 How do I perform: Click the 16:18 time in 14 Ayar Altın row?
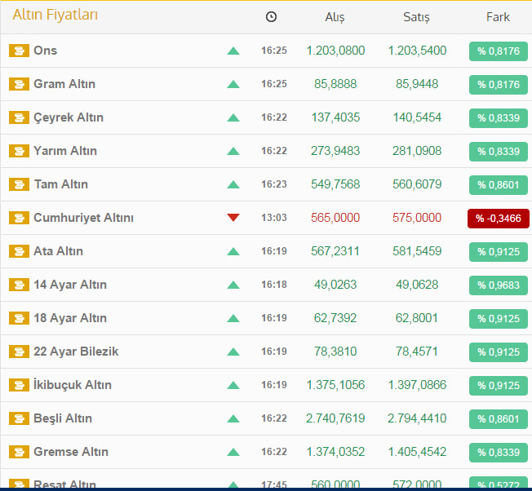274,285
